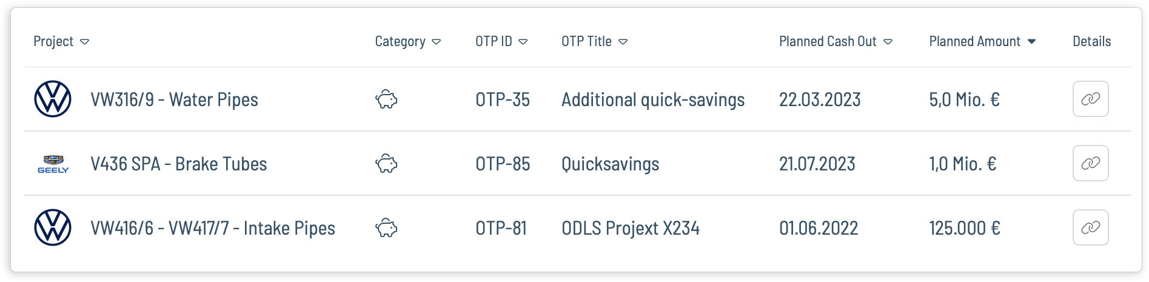Select the VW316/9 - Water Pipes project
1149x282 pixels.
[x=174, y=99]
